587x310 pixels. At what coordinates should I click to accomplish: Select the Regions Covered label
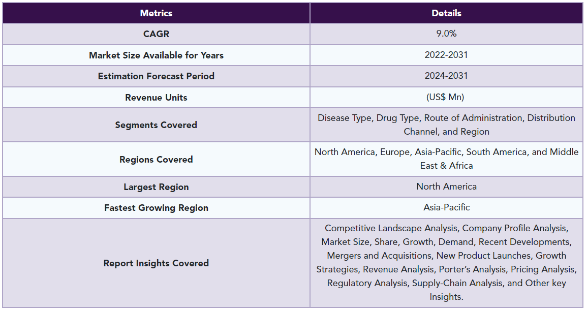pyautogui.click(x=156, y=160)
